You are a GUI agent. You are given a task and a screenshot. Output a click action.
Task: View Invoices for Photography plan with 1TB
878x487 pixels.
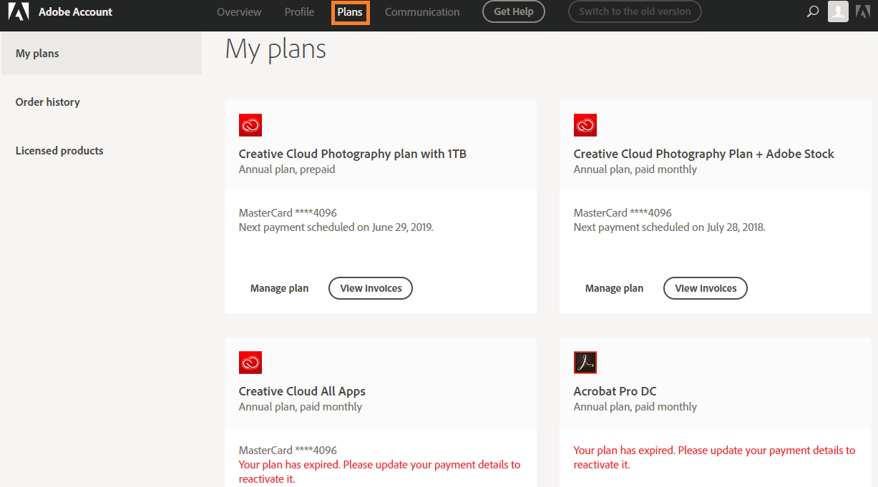click(371, 288)
